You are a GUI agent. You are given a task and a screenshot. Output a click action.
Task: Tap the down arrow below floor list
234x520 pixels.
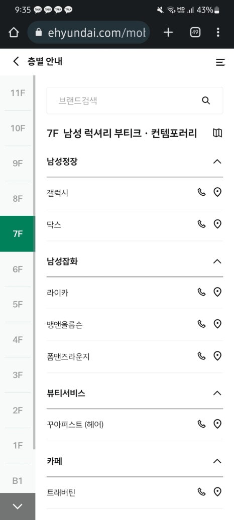click(17, 506)
